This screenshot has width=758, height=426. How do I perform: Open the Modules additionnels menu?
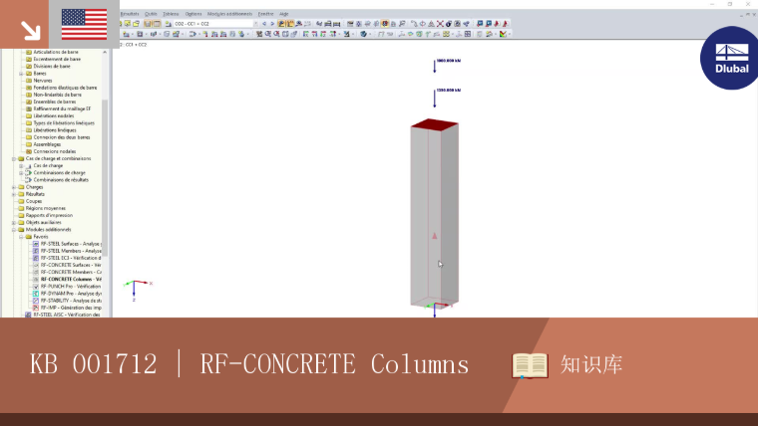tap(229, 14)
